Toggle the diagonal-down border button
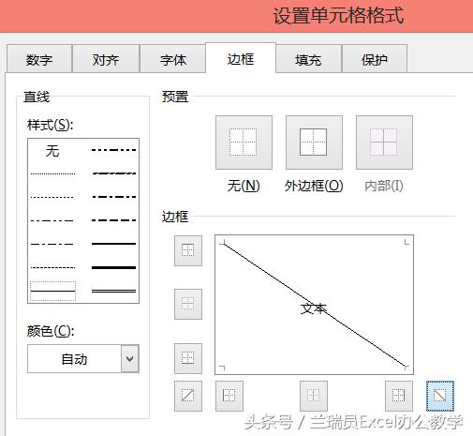 [440, 396]
